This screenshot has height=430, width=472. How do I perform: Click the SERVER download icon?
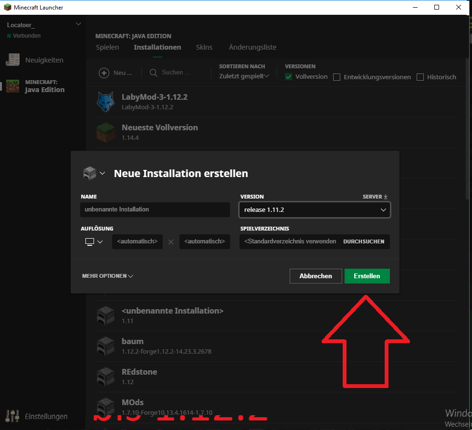coord(386,197)
